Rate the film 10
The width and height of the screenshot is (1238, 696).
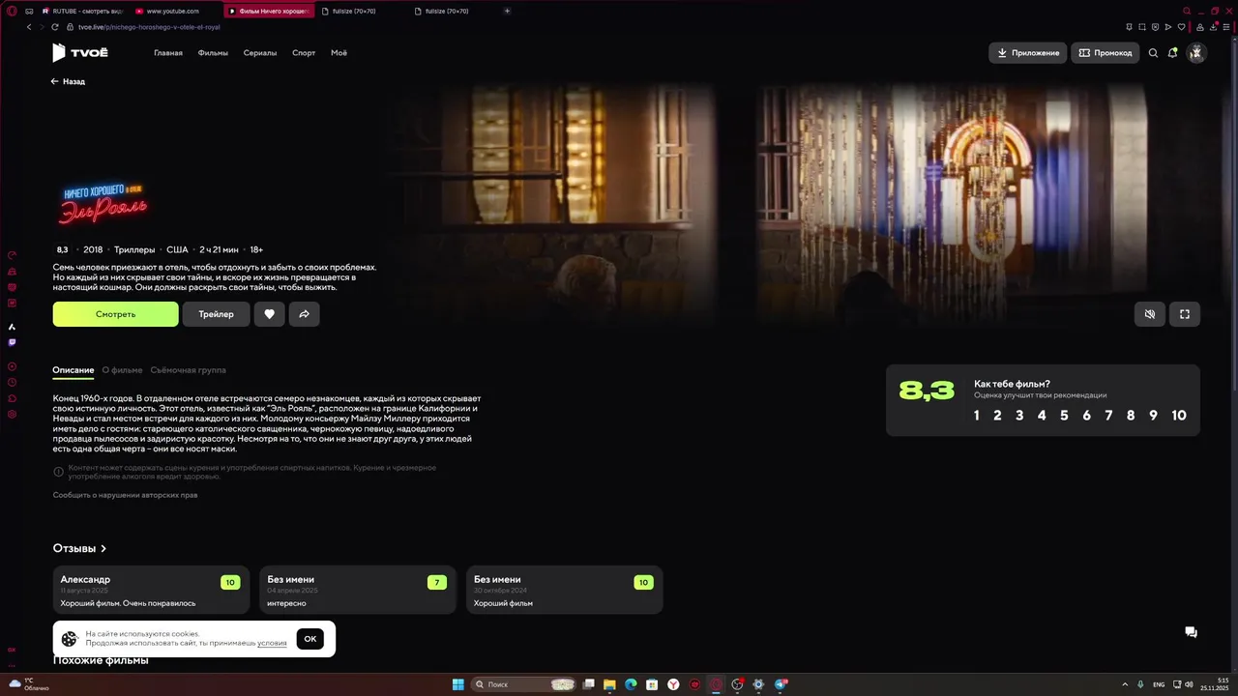click(1179, 416)
